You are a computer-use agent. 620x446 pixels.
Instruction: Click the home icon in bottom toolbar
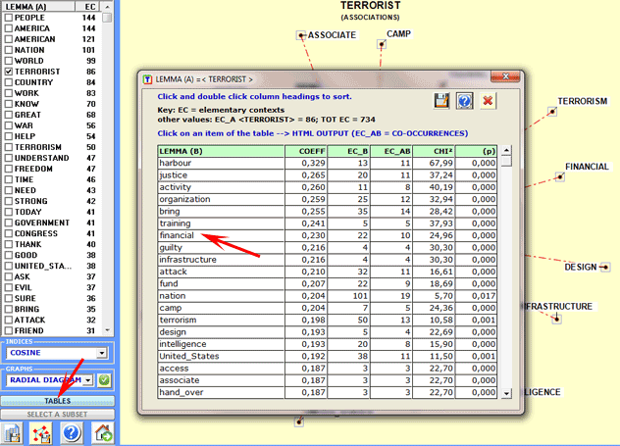102,433
